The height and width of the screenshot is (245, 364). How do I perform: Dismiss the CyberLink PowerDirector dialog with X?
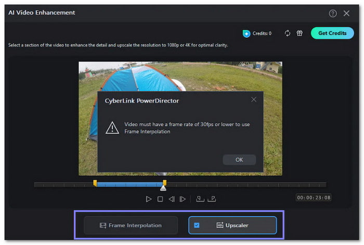click(x=254, y=100)
